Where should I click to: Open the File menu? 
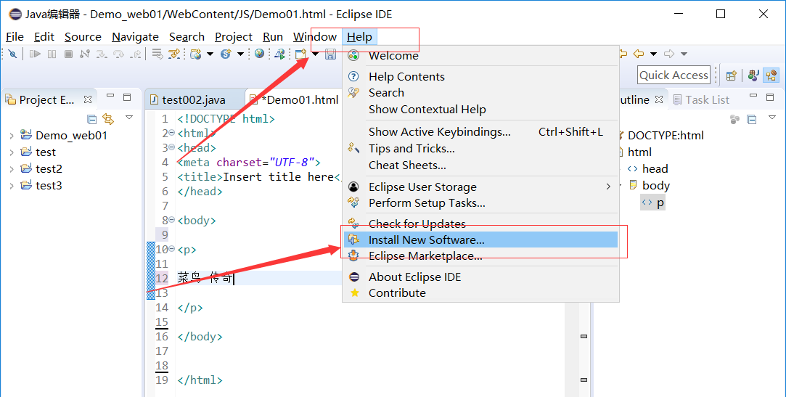coord(15,37)
